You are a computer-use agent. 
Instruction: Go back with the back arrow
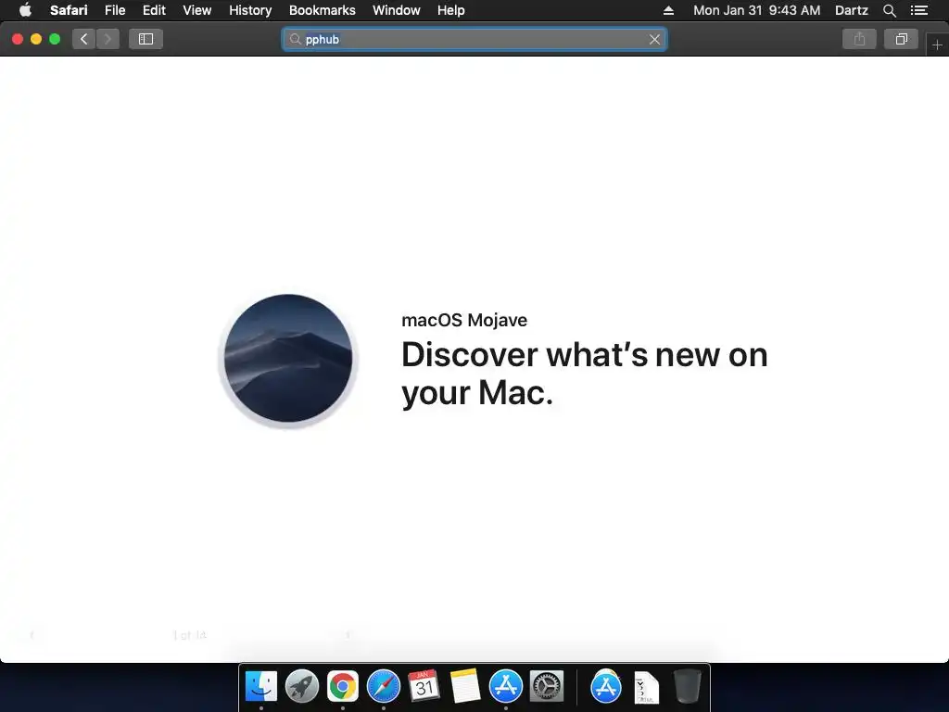click(x=84, y=39)
